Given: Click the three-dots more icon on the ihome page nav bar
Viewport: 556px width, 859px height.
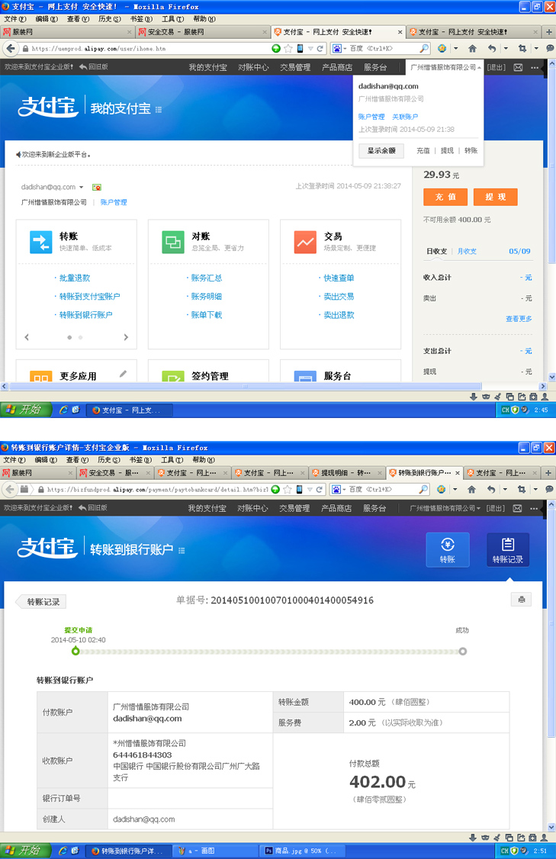Looking at the screenshot, I should coord(534,67).
